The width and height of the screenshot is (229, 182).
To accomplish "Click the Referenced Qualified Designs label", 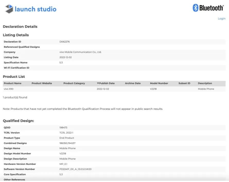I will pos(22,47).
